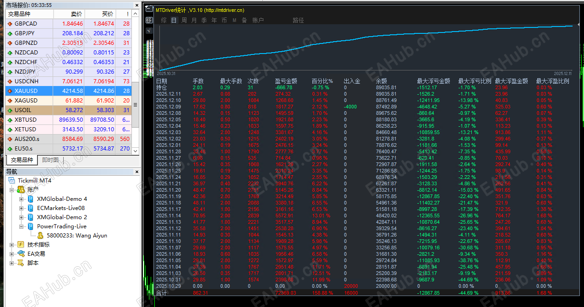584x307 pixels.
Task: Click the NZDCAD direction arrow icon
Action: (x=11, y=53)
